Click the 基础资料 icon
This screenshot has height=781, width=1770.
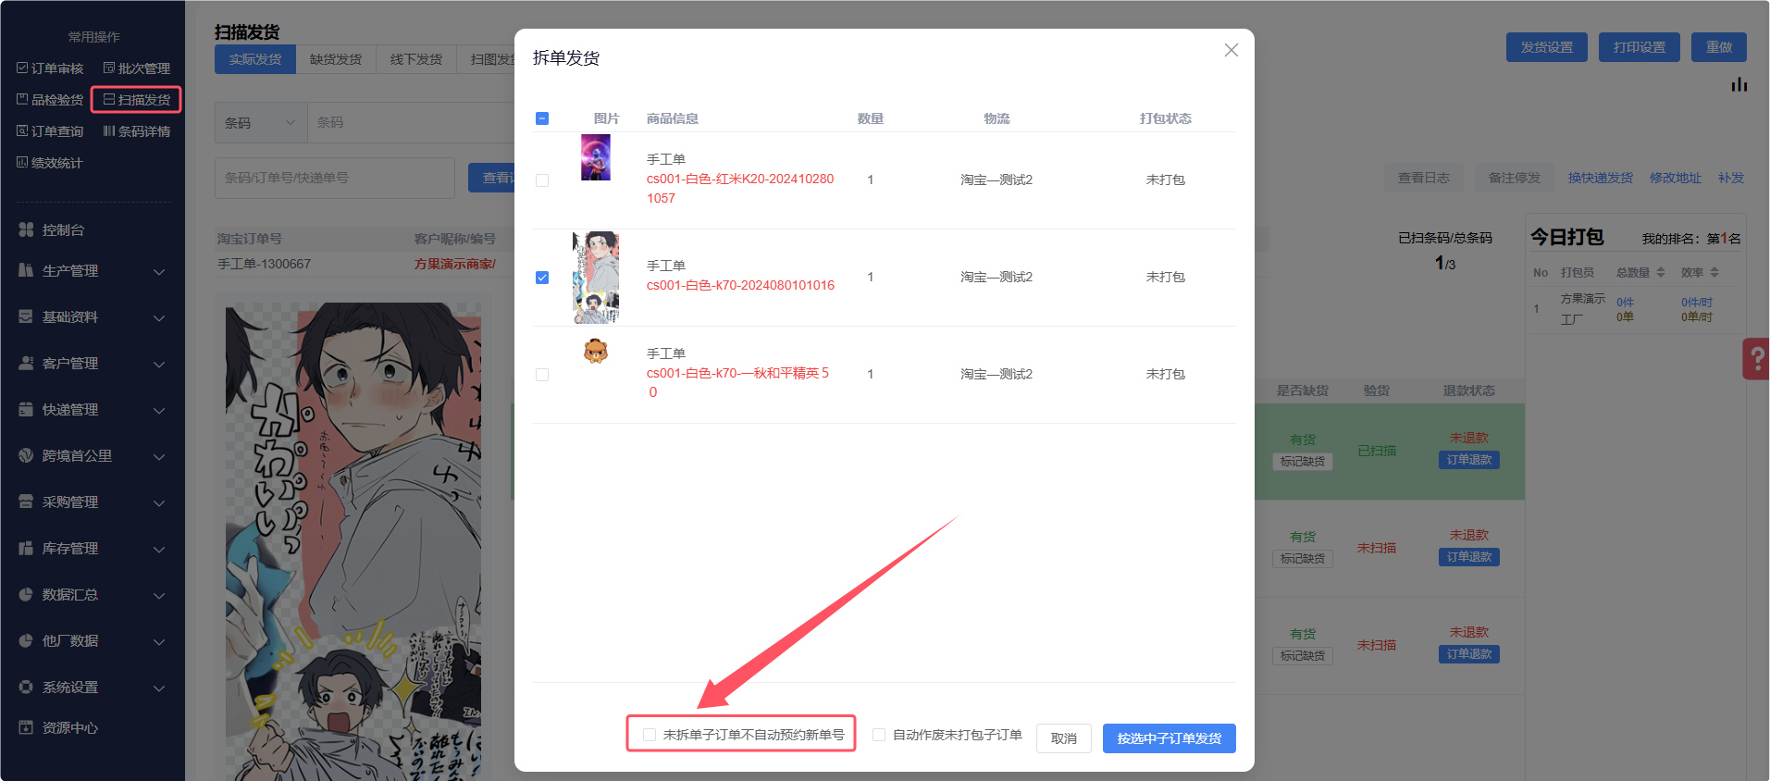point(26,316)
